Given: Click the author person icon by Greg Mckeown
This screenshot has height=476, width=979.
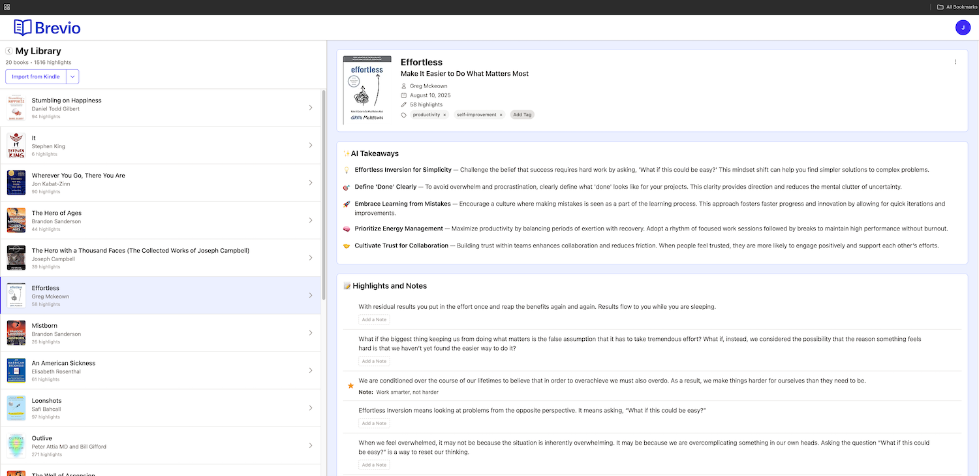Looking at the screenshot, I should pyautogui.click(x=404, y=86).
